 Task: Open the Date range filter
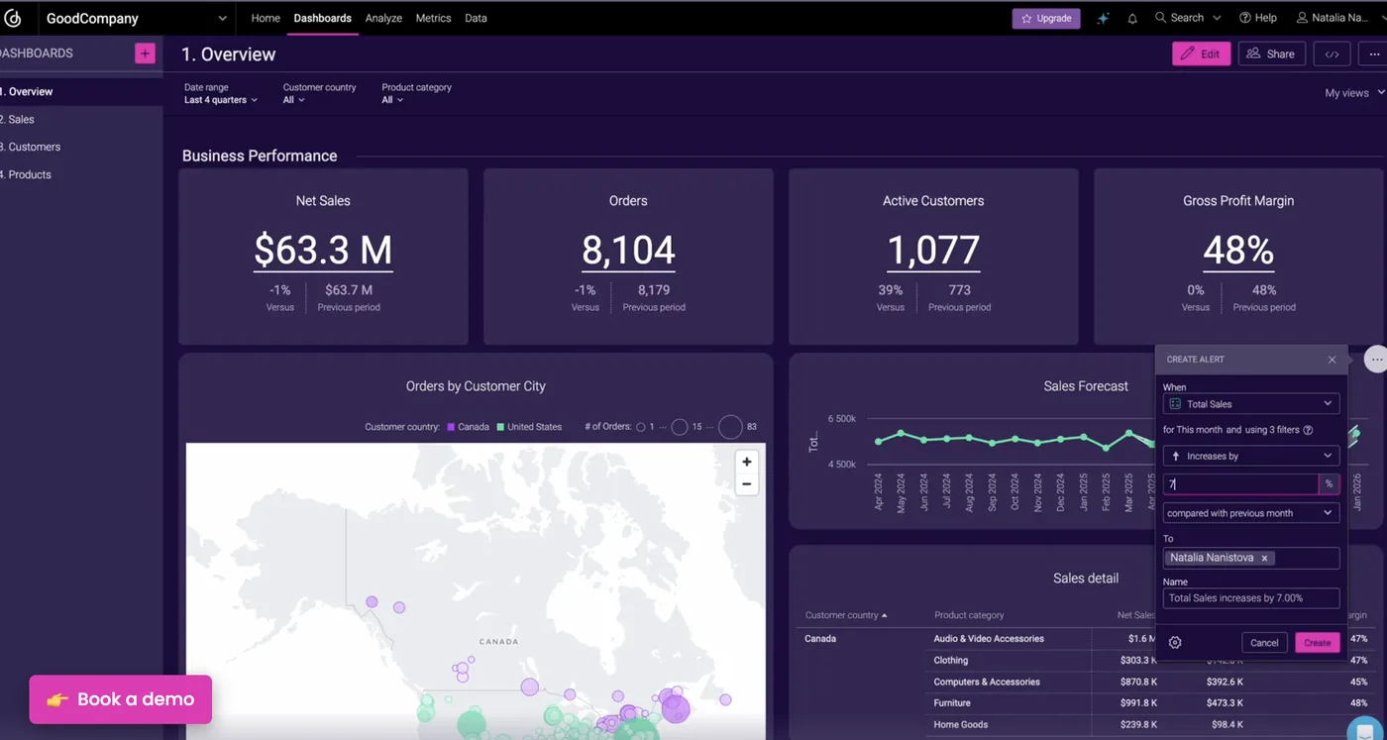(x=220, y=93)
